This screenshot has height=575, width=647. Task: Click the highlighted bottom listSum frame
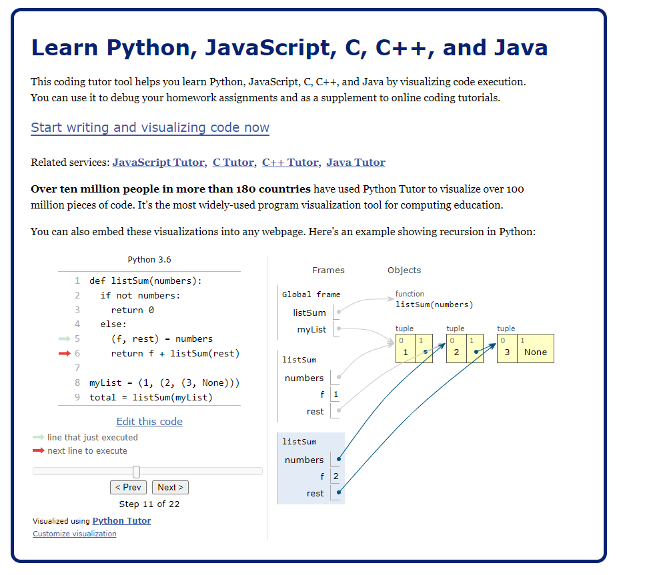[311, 468]
